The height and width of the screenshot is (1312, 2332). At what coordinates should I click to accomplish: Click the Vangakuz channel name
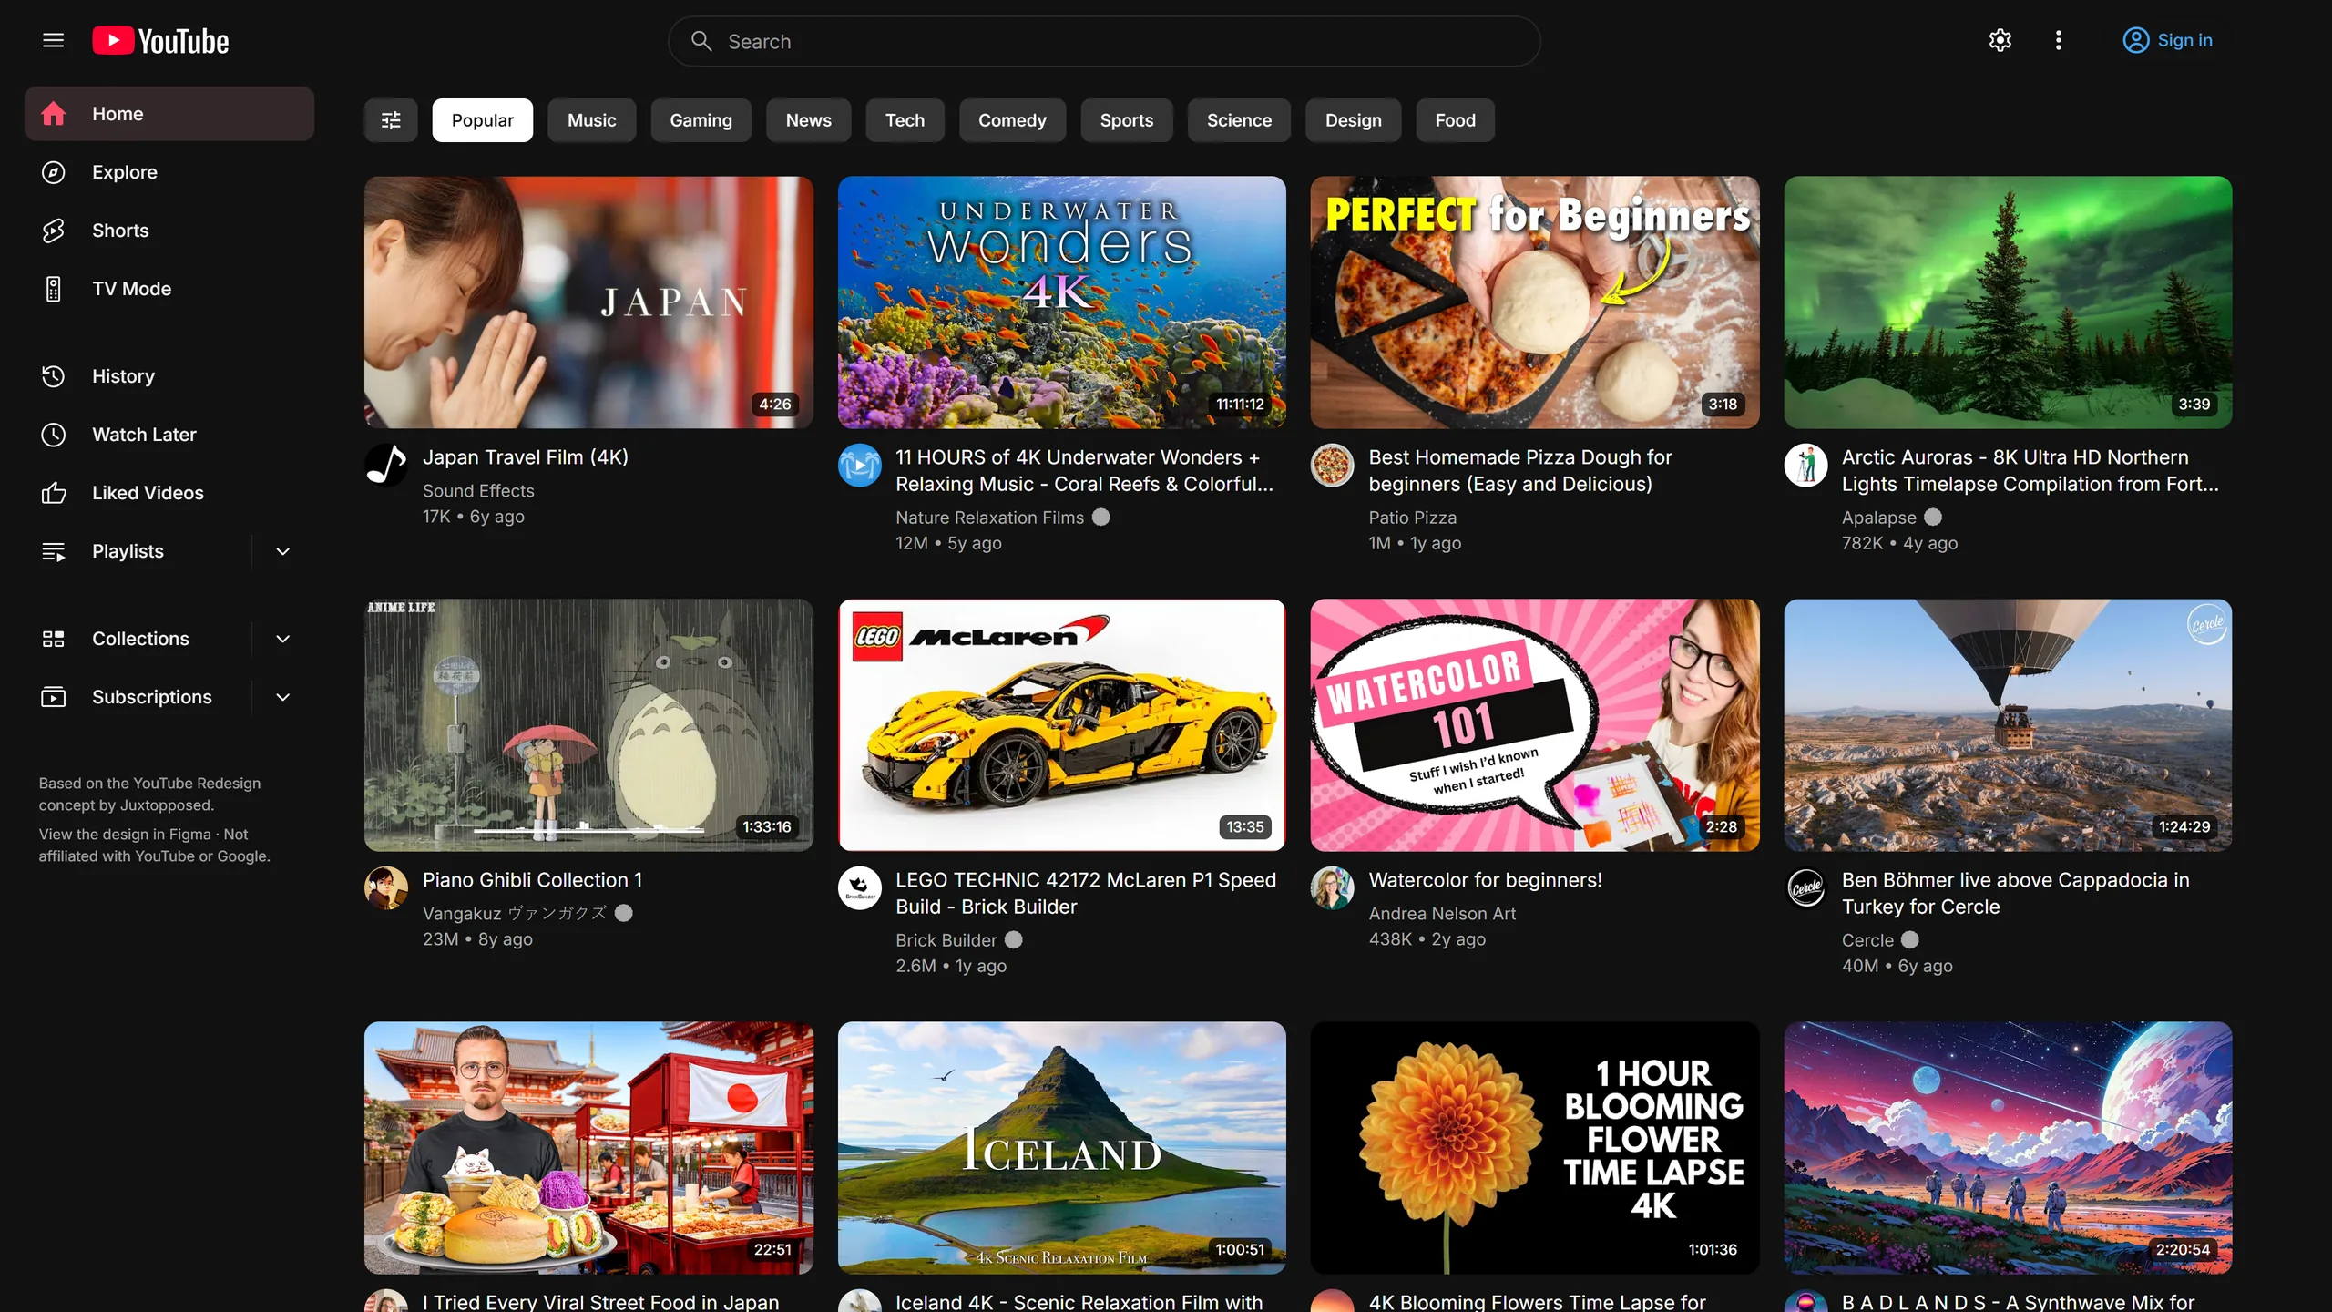tap(514, 913)
